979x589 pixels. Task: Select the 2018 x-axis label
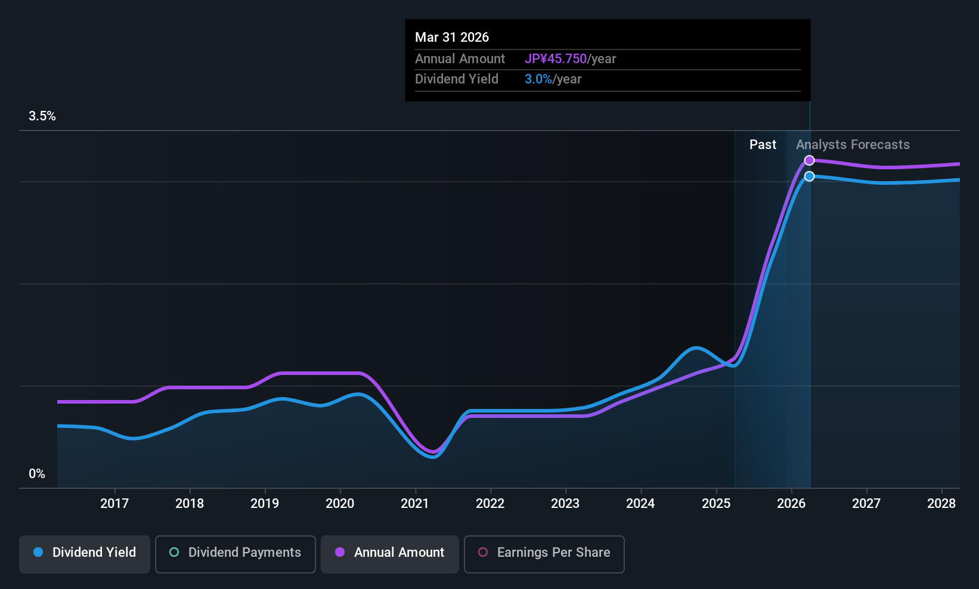(190, 504)
